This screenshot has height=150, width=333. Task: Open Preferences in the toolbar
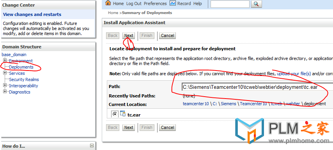(155, 4)
